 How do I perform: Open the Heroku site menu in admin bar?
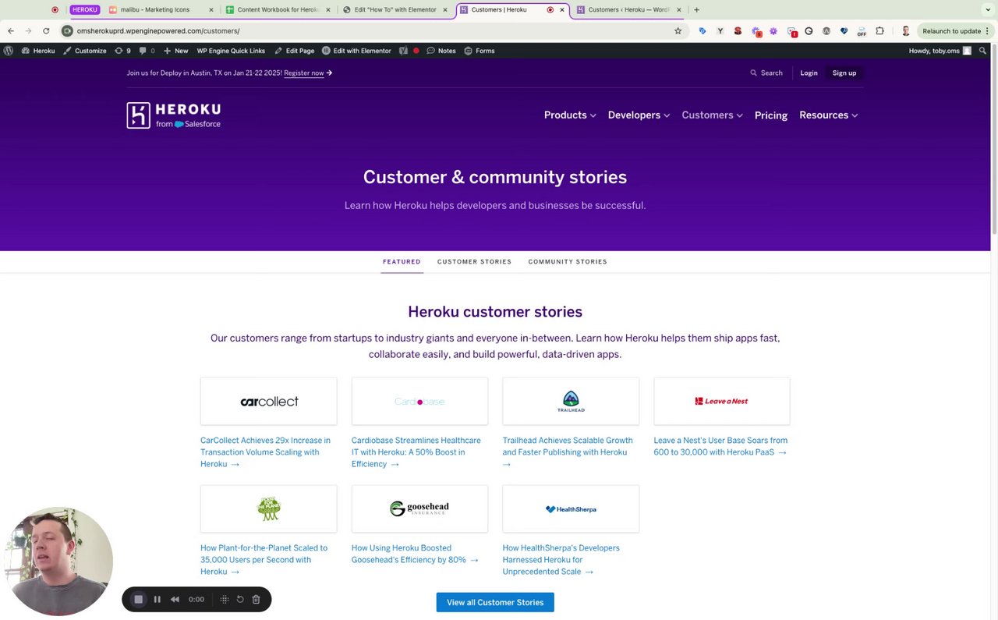coord(38,51)
